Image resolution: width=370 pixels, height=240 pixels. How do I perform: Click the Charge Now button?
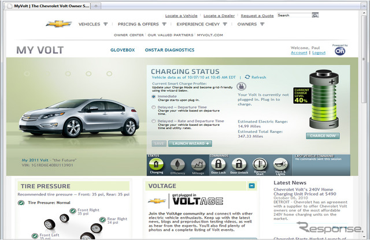[323, 136]
